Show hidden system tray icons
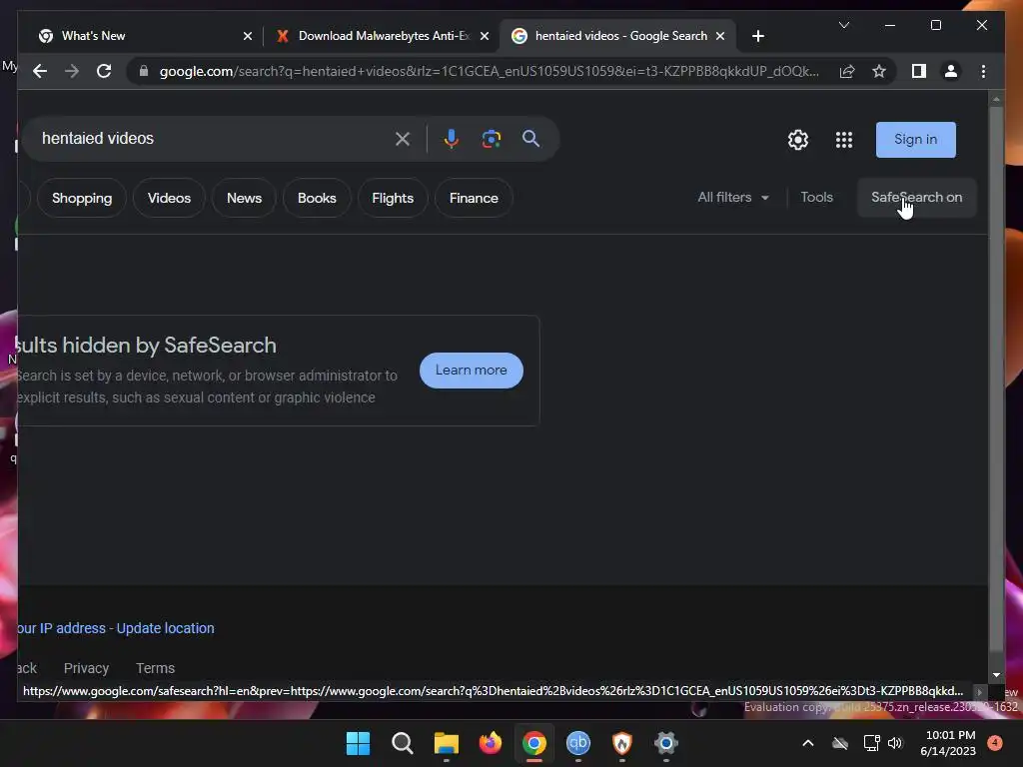The width and height of the screenshot is (1023, 767). [807, 743]
